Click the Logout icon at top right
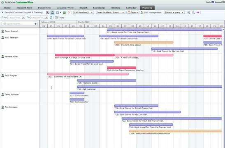Viewport: 225px width, 148px height. (223, 2)
